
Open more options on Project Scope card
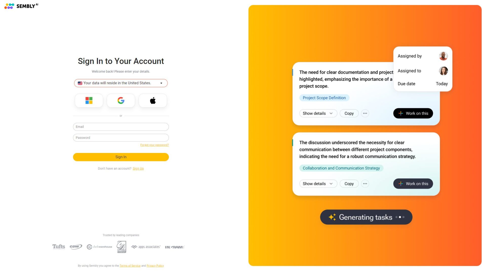[365, 113]
